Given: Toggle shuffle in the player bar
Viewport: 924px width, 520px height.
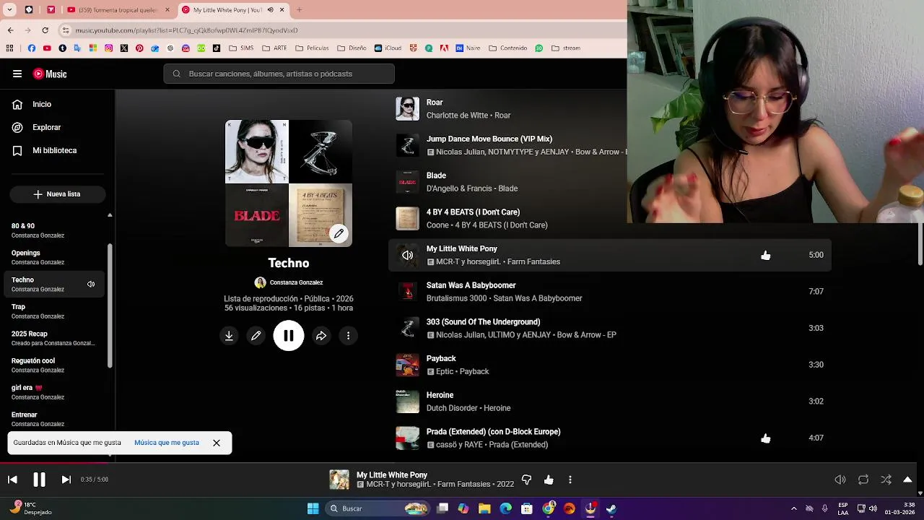Looking at the screenshot, I should click(886, 480).
